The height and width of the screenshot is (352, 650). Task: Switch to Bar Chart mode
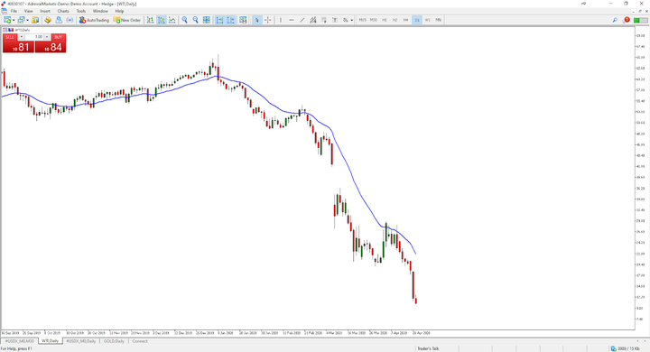point(150,20)
